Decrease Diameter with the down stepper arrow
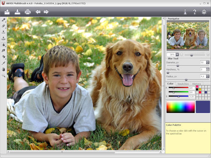Image resolution: width=211 pixels, height=158 pixels. point(208,63)
